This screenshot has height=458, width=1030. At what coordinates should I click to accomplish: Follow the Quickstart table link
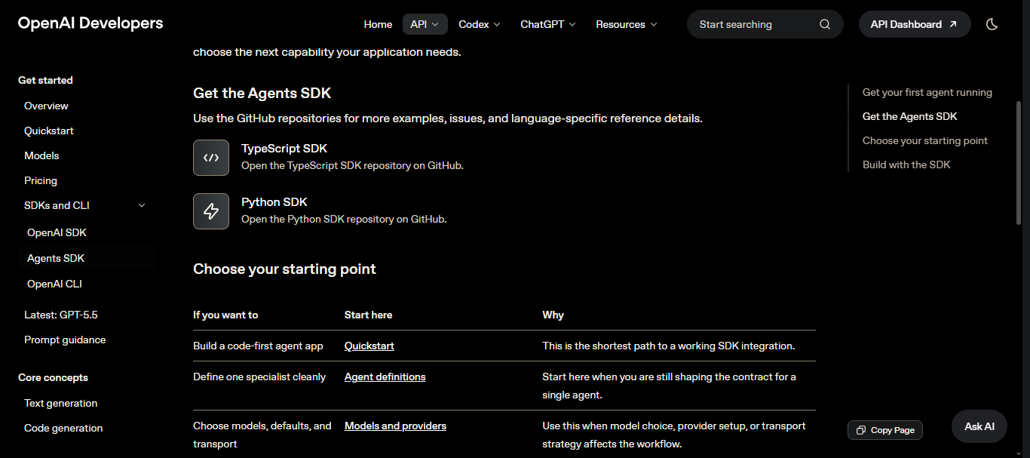(369, 346)
